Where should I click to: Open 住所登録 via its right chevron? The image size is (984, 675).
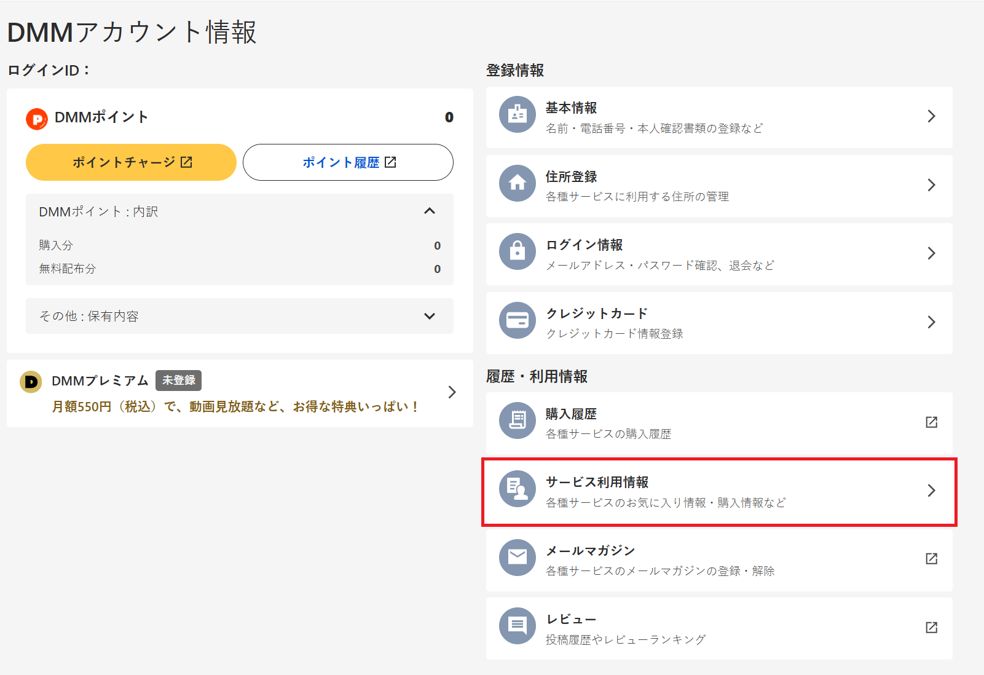click(932, 185)
